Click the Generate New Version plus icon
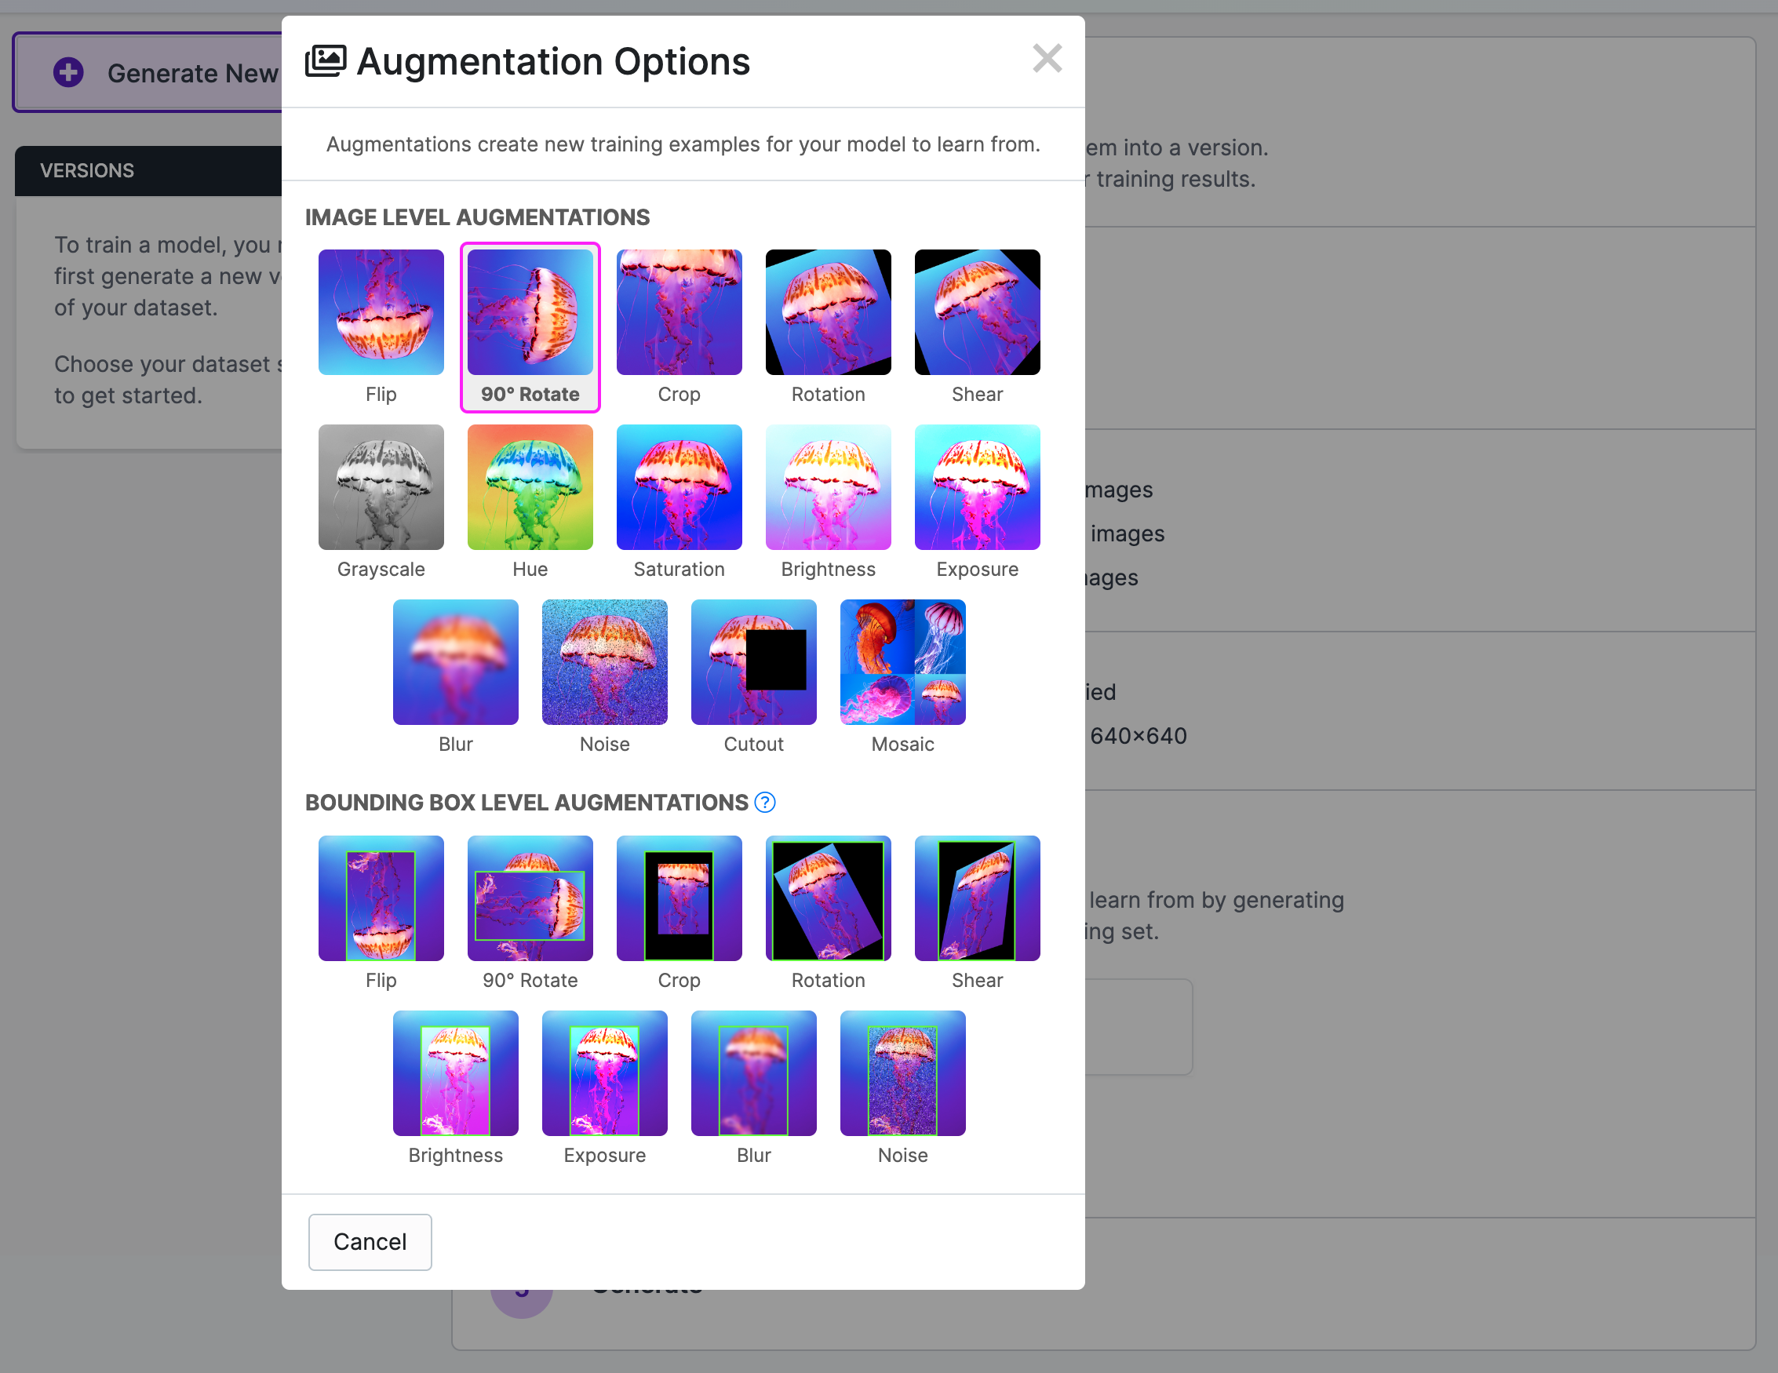This screenshot has height=1373, width=1778. pos(68,72)
